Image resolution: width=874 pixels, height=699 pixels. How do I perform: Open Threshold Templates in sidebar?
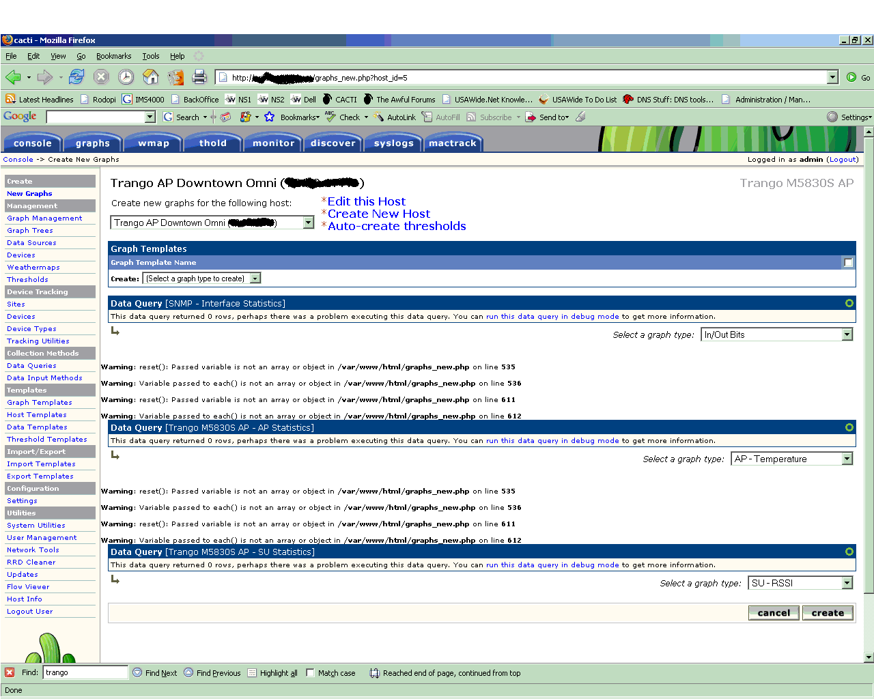[47, 440]
